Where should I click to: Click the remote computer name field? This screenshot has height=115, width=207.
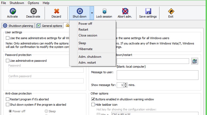pyautogui.click(x=153, y=61)
